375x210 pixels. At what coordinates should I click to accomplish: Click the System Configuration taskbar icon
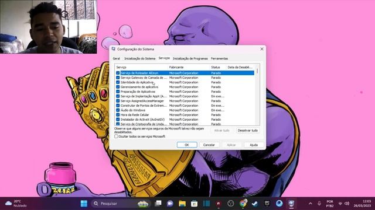291,204
